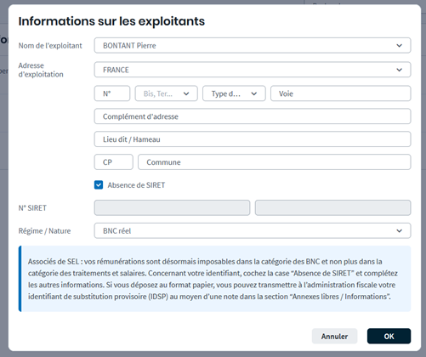Click the chevron arrow next to FRANCE
This screenshot has height=357, width=426.
tap(399, 70)
